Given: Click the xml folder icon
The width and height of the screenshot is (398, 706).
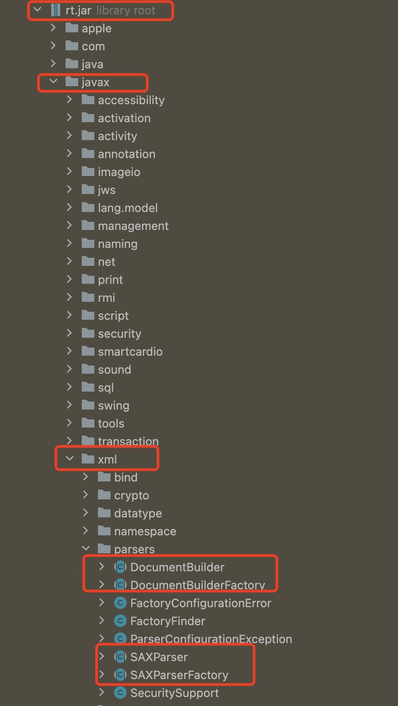Looking at the screenshot, I should pyautogui.click(x=88, y=459).
